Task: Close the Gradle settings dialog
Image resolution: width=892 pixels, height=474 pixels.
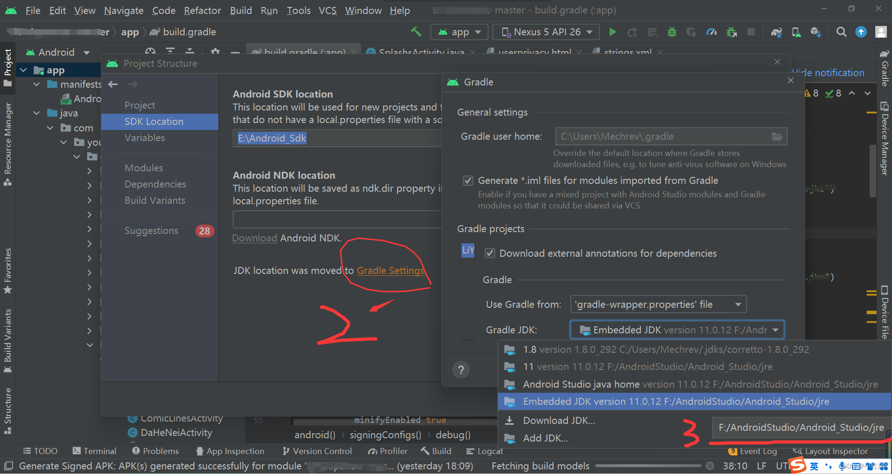Action: point(791,81)
